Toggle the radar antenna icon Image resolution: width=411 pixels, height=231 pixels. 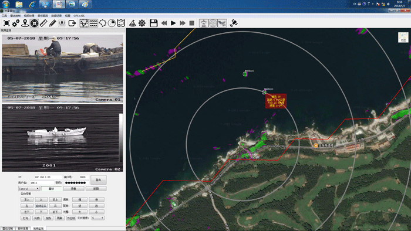point(204,23)
